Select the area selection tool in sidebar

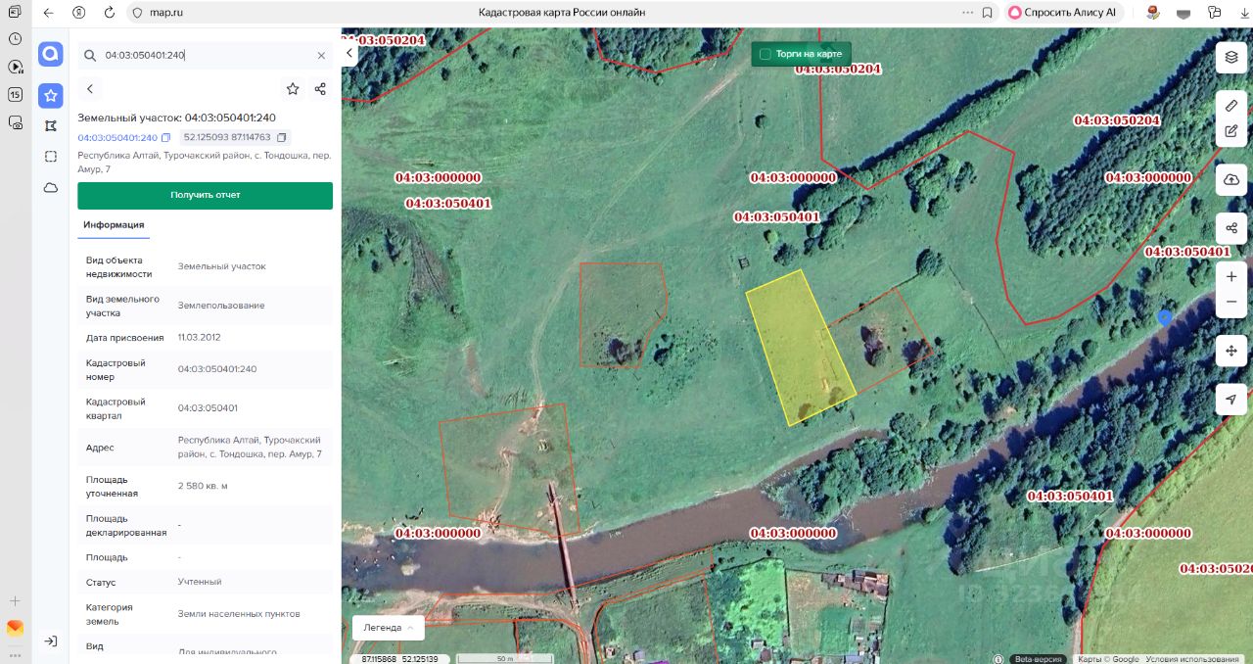click(x=51, y=157)
